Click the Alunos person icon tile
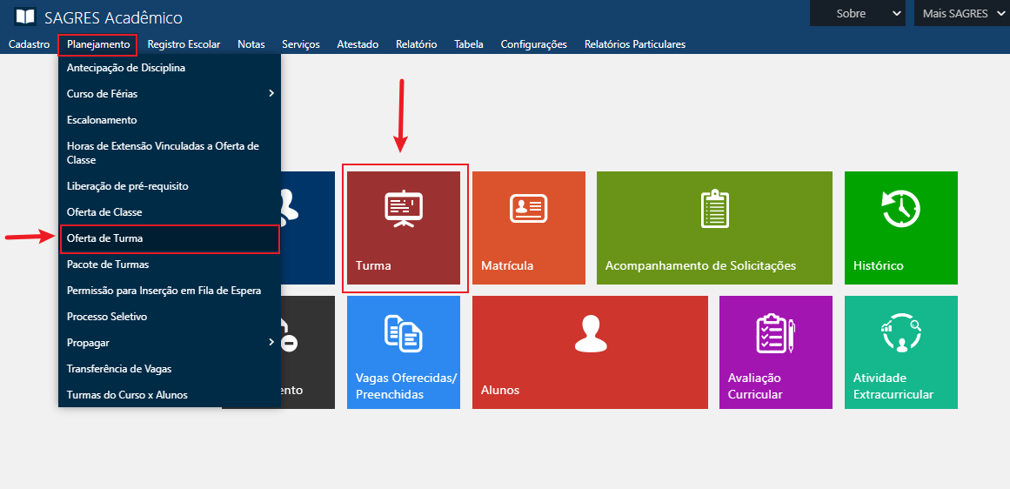1010x489 pixels. tap(590, 352)
